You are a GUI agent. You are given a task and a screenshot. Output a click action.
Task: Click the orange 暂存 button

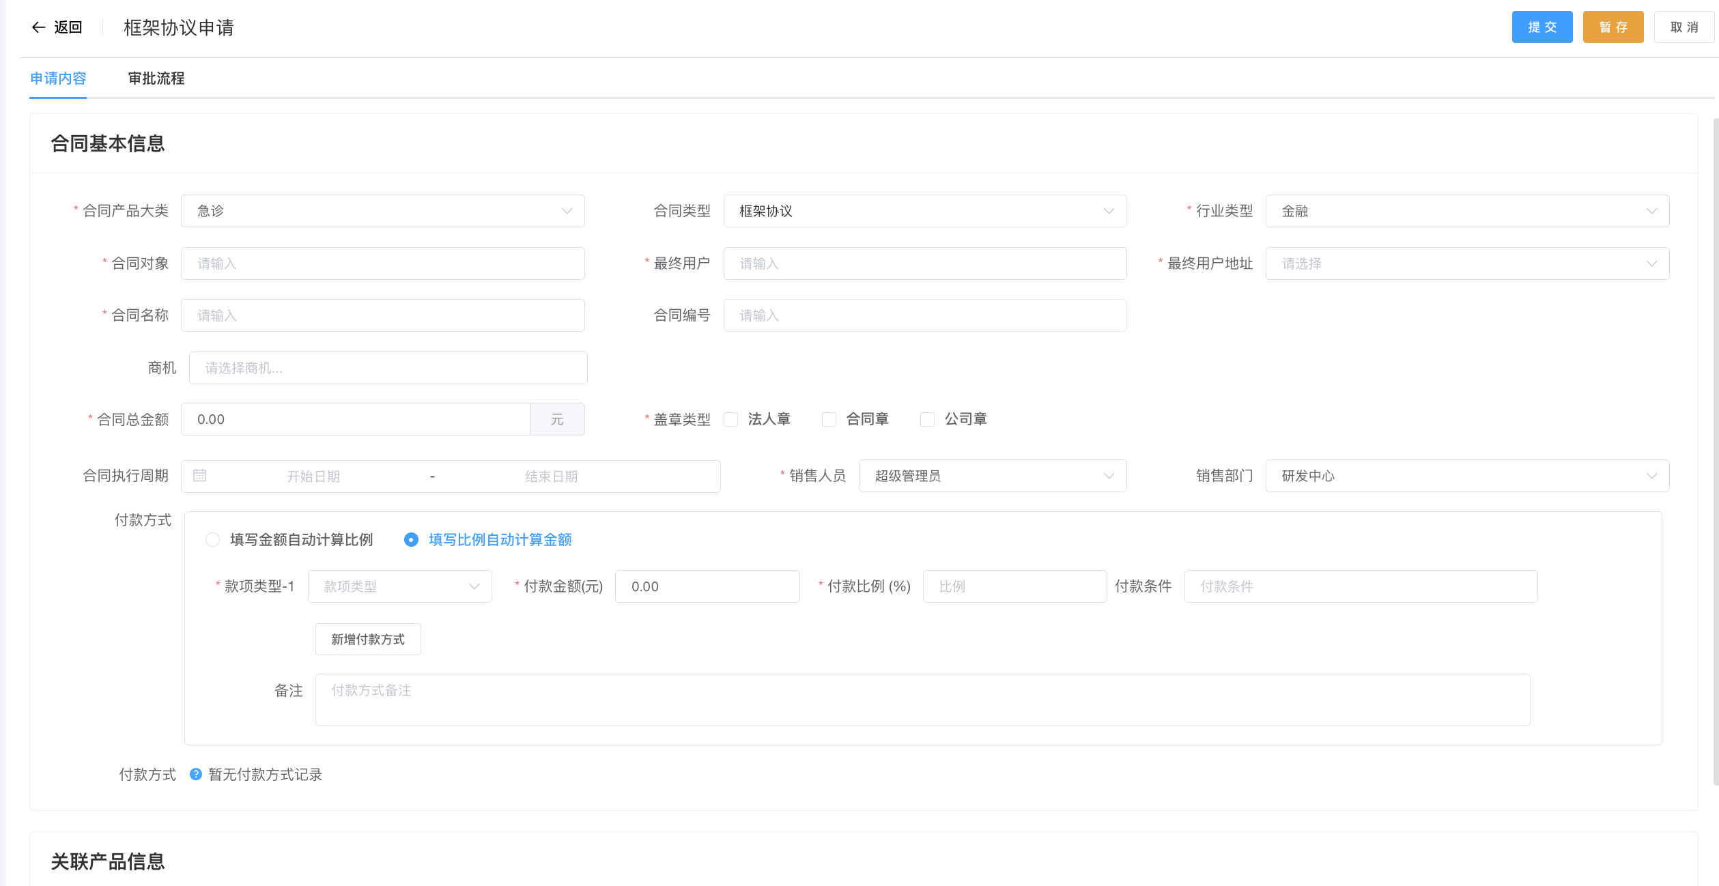pos(1613,27)
